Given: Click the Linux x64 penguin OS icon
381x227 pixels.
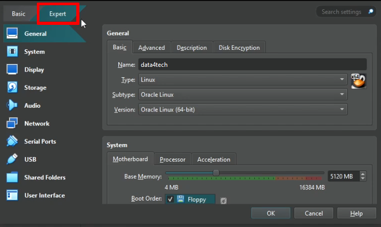Looking at the screenshot, I should (x=359, y=81).
